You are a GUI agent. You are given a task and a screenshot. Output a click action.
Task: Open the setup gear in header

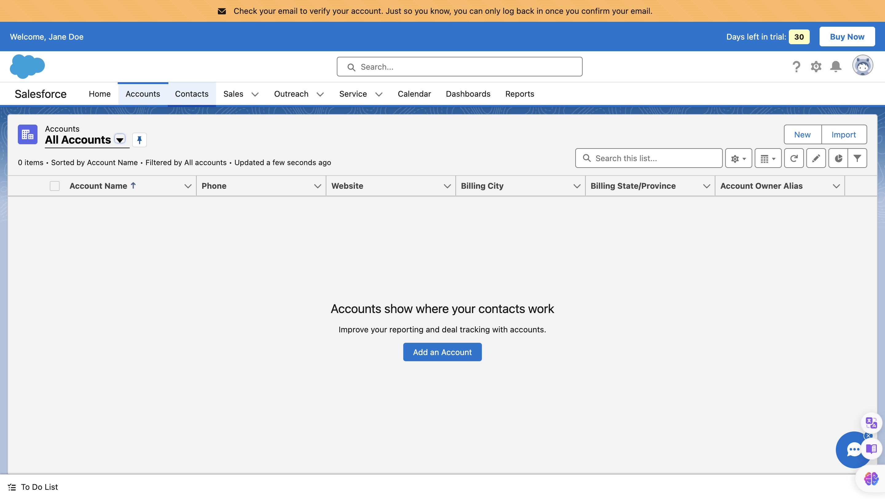click(x=816, y=67)
